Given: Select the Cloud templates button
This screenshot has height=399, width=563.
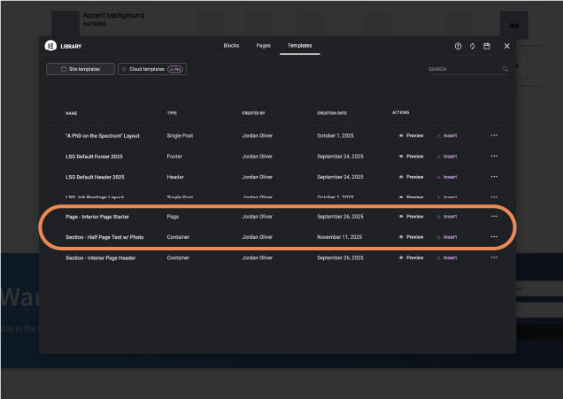Looking at the screenshot, I should pyautogui.click(x=151, y=69).
